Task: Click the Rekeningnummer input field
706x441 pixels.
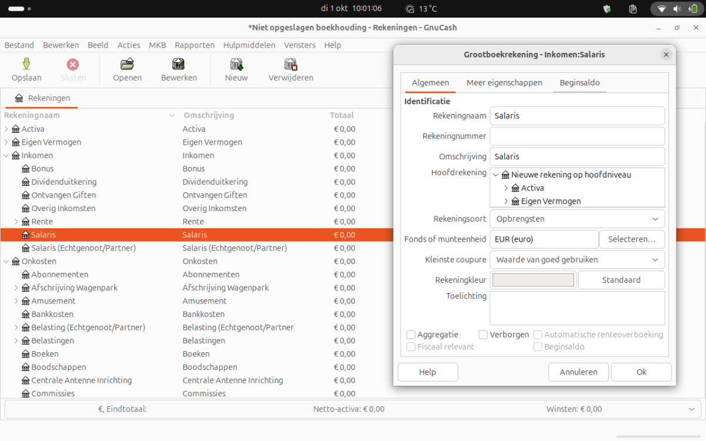Action: [577, 136]
